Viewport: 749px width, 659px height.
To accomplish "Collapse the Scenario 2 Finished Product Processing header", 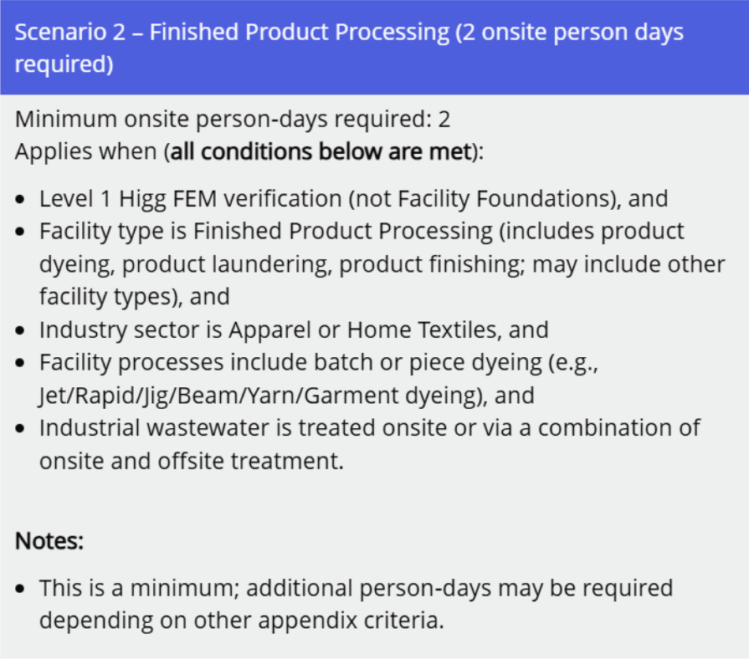I will click(x=349, y=48).
